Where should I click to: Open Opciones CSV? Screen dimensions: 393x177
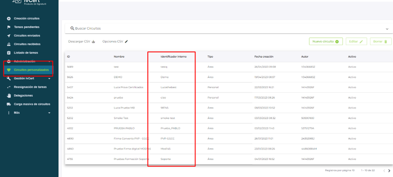(115, 42)
